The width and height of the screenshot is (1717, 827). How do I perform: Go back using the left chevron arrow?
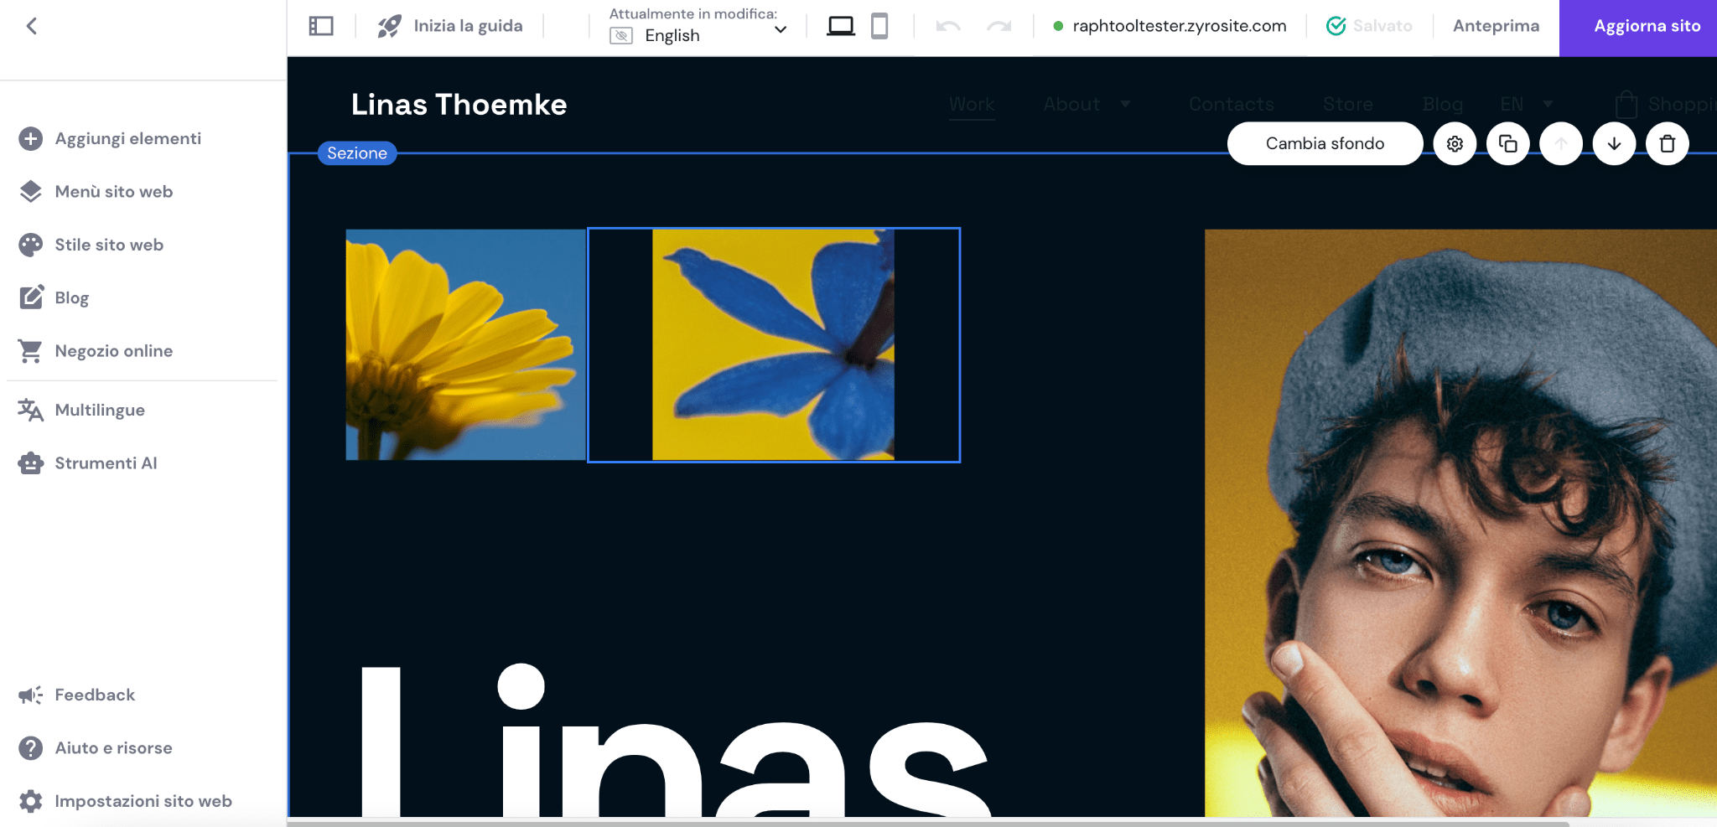[x=32, y=26]
